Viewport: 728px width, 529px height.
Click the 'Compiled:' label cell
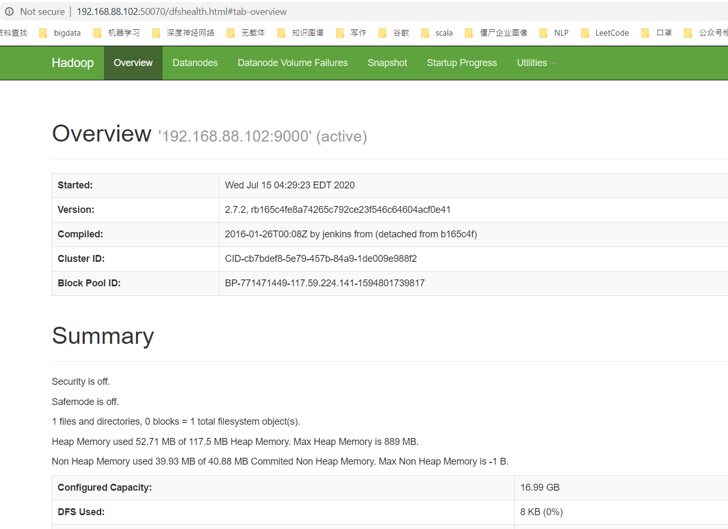pos(135,234)
